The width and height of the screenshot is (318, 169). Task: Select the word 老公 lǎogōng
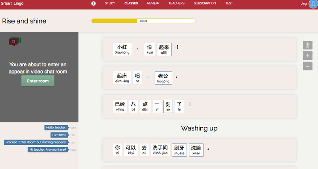[x=163, y=78]
